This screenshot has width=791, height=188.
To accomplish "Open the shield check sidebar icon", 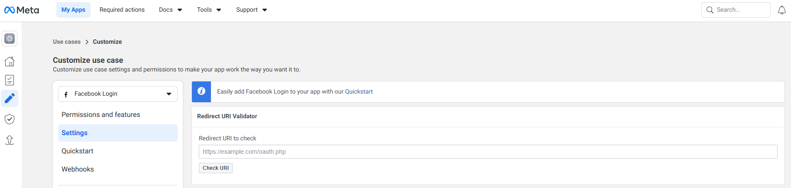I will [10, 119].
